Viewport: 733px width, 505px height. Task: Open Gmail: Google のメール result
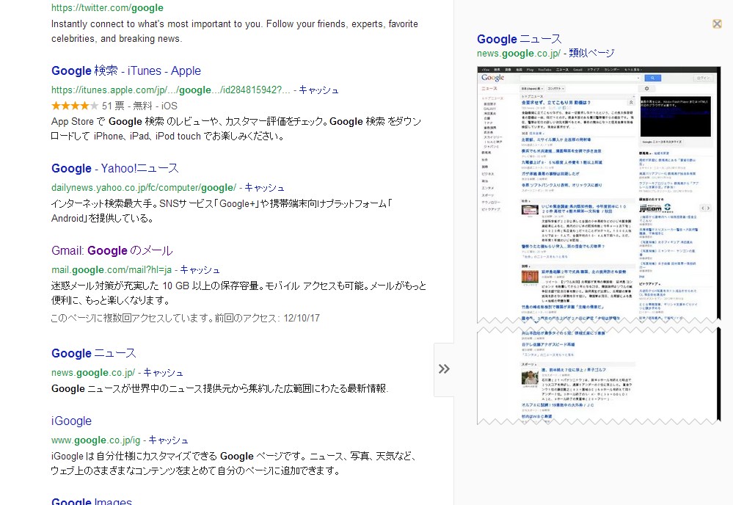point(112,250)
